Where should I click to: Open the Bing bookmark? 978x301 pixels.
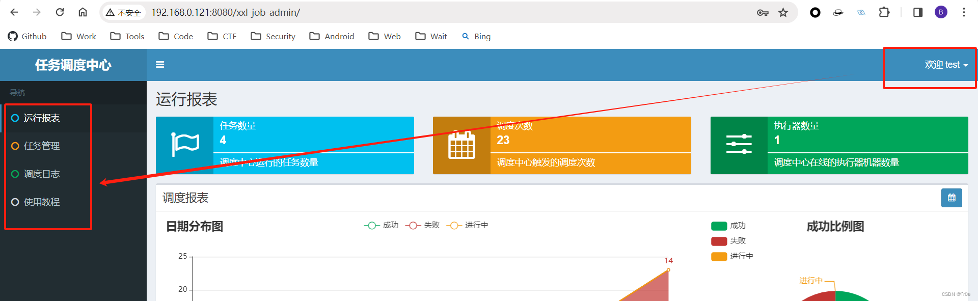(476, 36)
